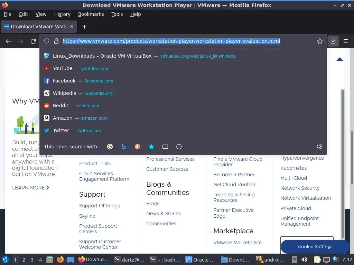Screen dimensions: 354x265
Task: Open the Product Support Centers link
Action: [x=98, y=229]
